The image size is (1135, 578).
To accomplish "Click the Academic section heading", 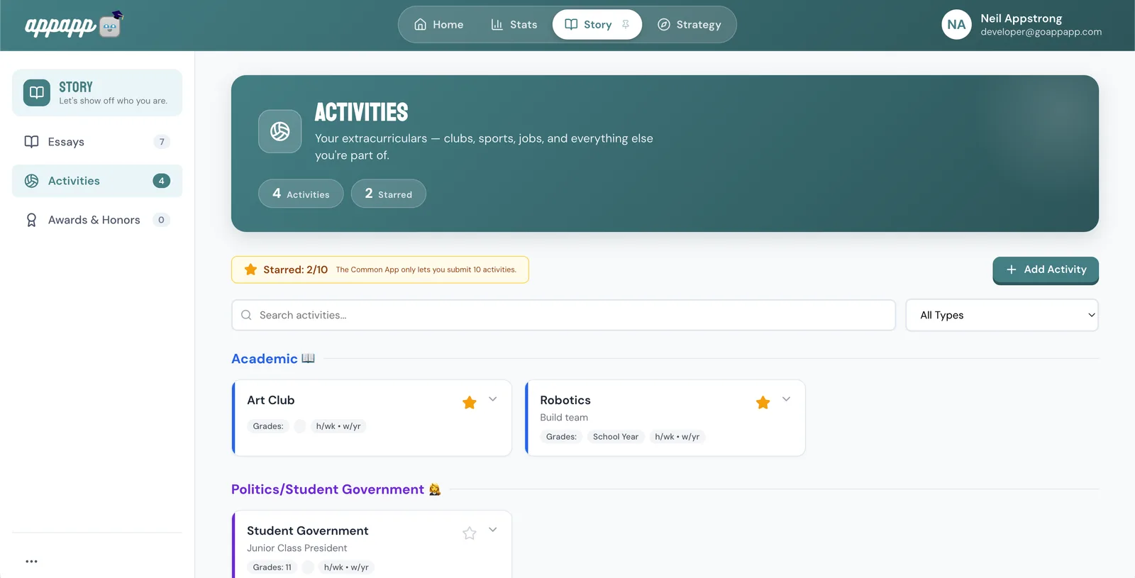I will point(272,359).
